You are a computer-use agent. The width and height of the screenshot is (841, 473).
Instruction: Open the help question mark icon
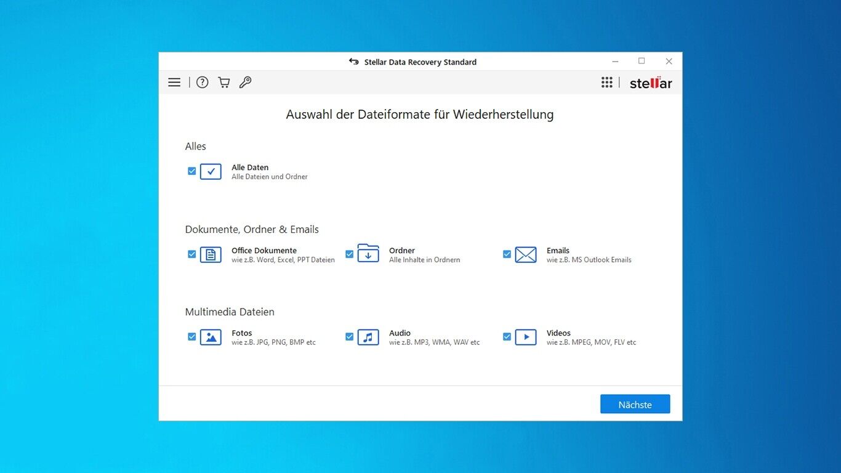pyautogui.click(x=203, y=83)
